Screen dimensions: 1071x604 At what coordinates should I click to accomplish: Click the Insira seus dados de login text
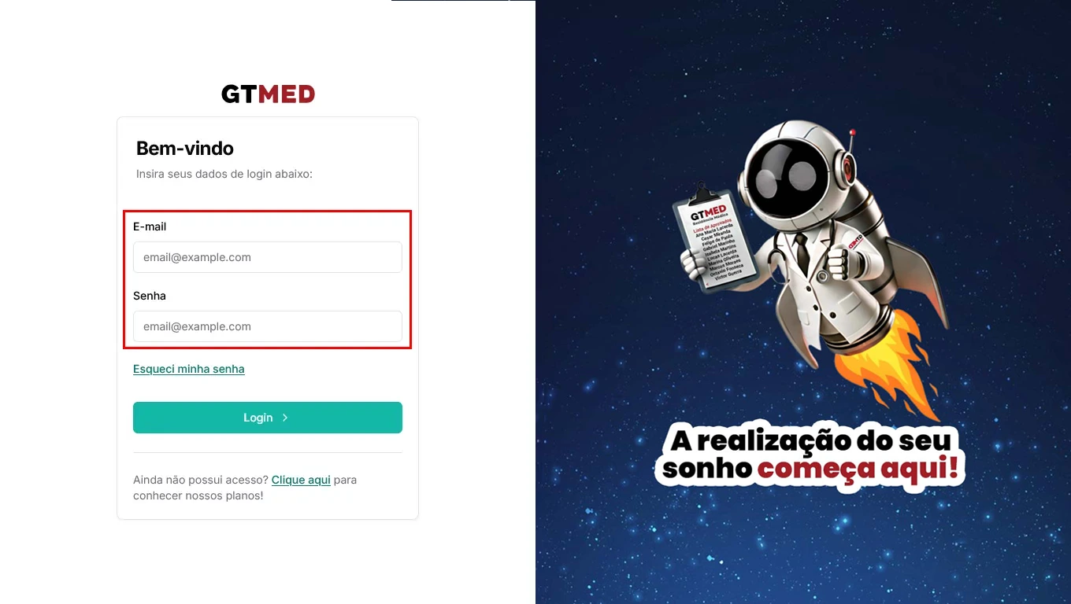pos(224,174)
